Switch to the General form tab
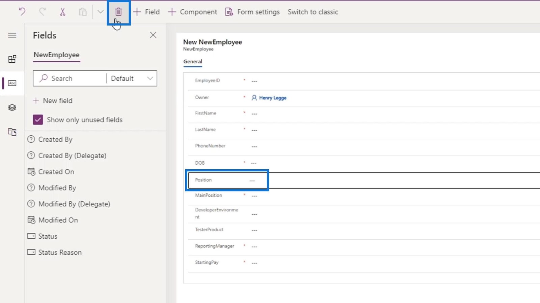 pos(193,62)
